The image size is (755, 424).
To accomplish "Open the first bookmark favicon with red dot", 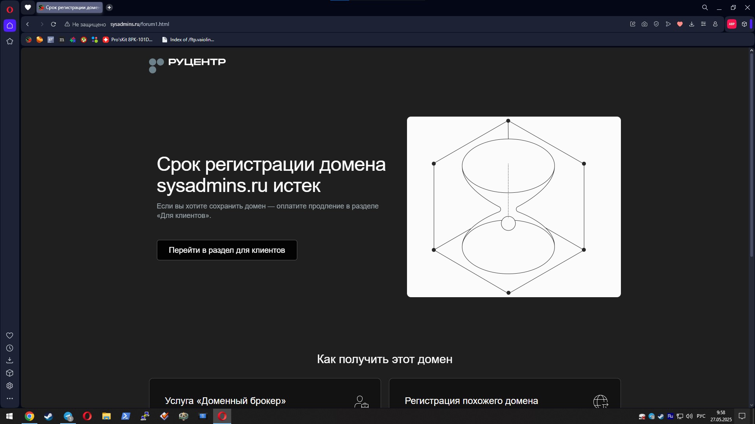I will [29, 40].
